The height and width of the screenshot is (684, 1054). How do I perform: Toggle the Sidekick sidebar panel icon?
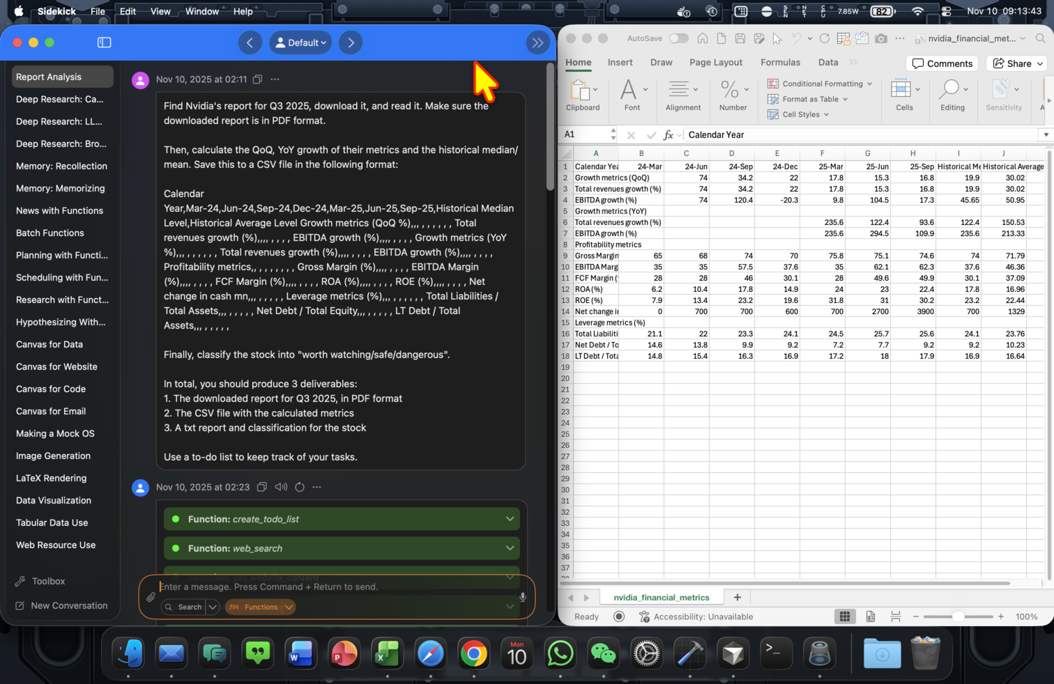click(x=103, y=42)
